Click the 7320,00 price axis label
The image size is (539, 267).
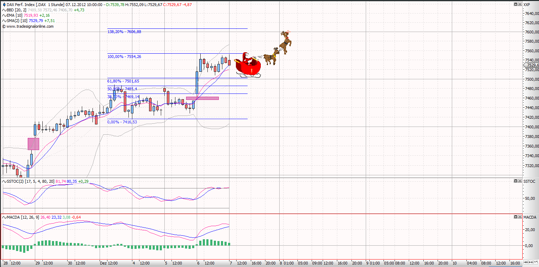531,165
